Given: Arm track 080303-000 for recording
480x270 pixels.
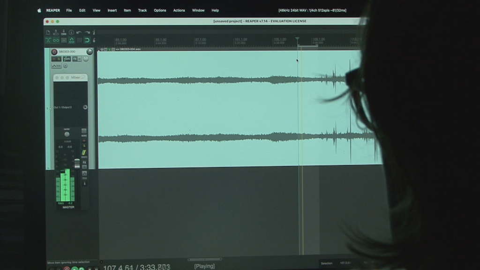Looking at the screenshot, I should point(54,52).
